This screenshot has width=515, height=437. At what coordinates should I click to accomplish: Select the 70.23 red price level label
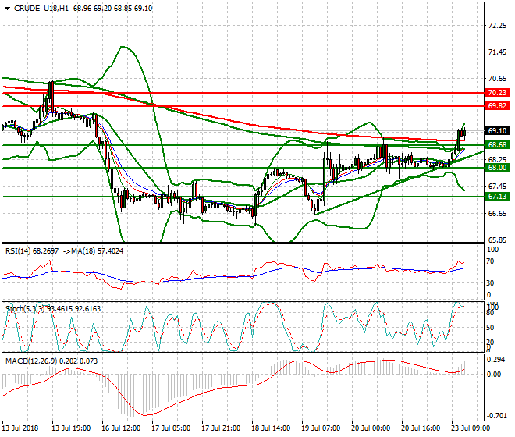497,93
